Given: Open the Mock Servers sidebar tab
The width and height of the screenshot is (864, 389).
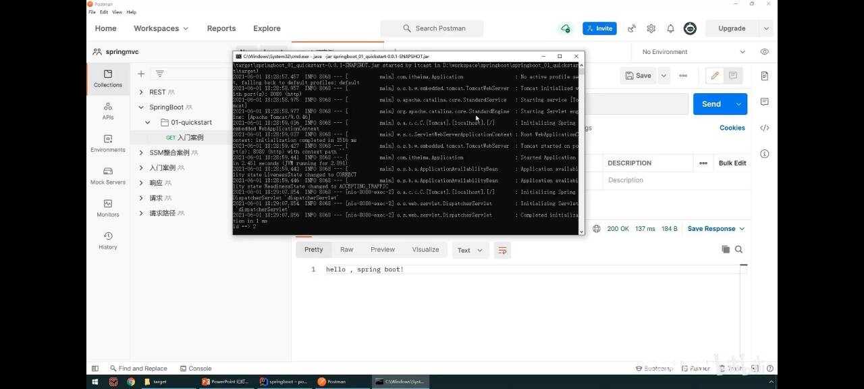Looking at the screenshot, I should (x=107, y=176).
